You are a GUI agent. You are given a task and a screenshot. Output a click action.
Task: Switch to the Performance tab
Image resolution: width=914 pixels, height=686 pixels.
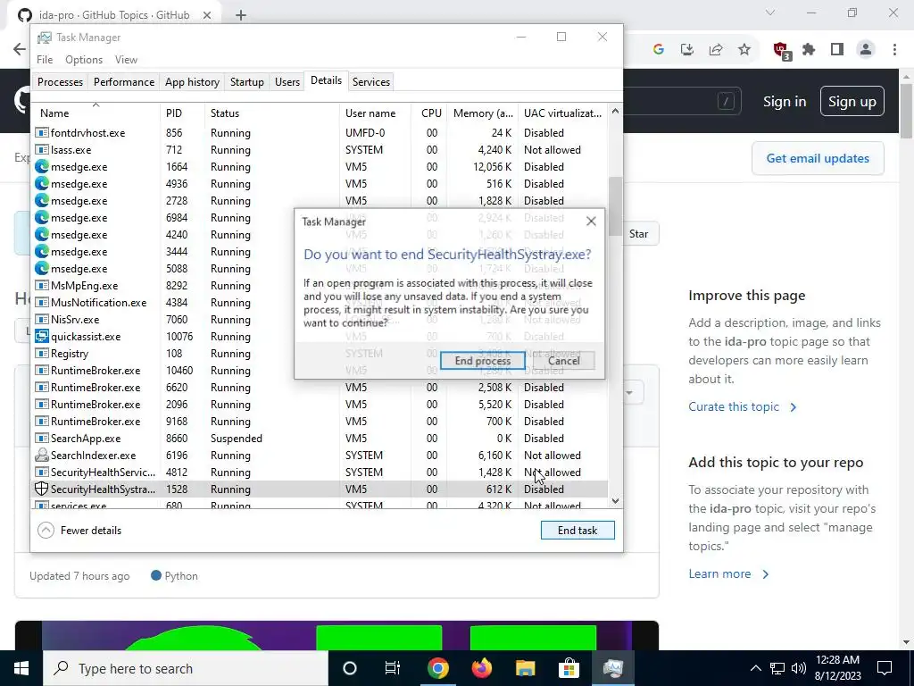click(x=124, y=81)
